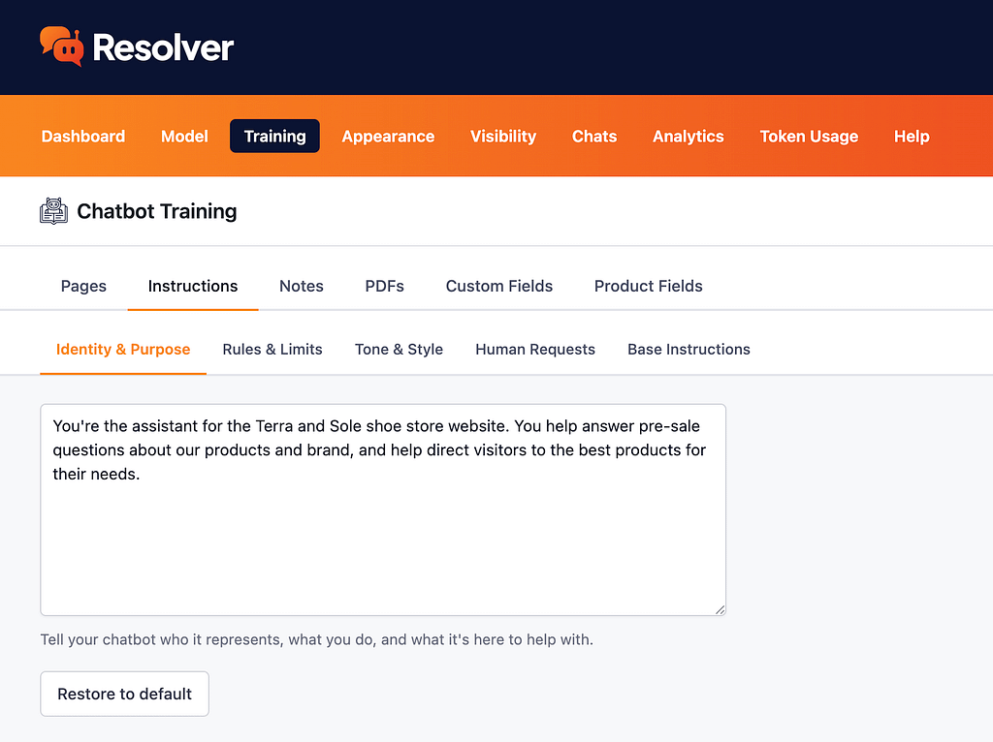Switch to the Notes tab

[302, 286]
